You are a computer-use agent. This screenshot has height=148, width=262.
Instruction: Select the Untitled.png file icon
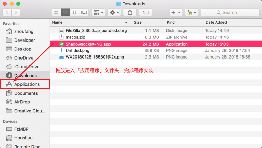point(62,50)
